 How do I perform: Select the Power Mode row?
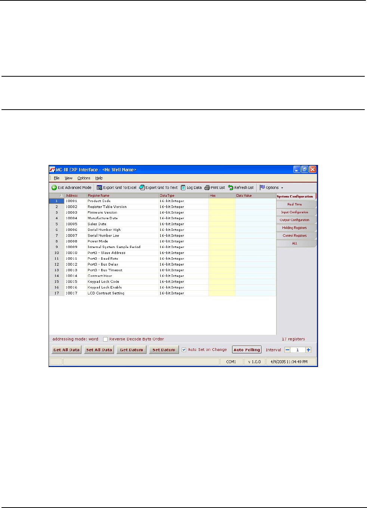(163, 241)
